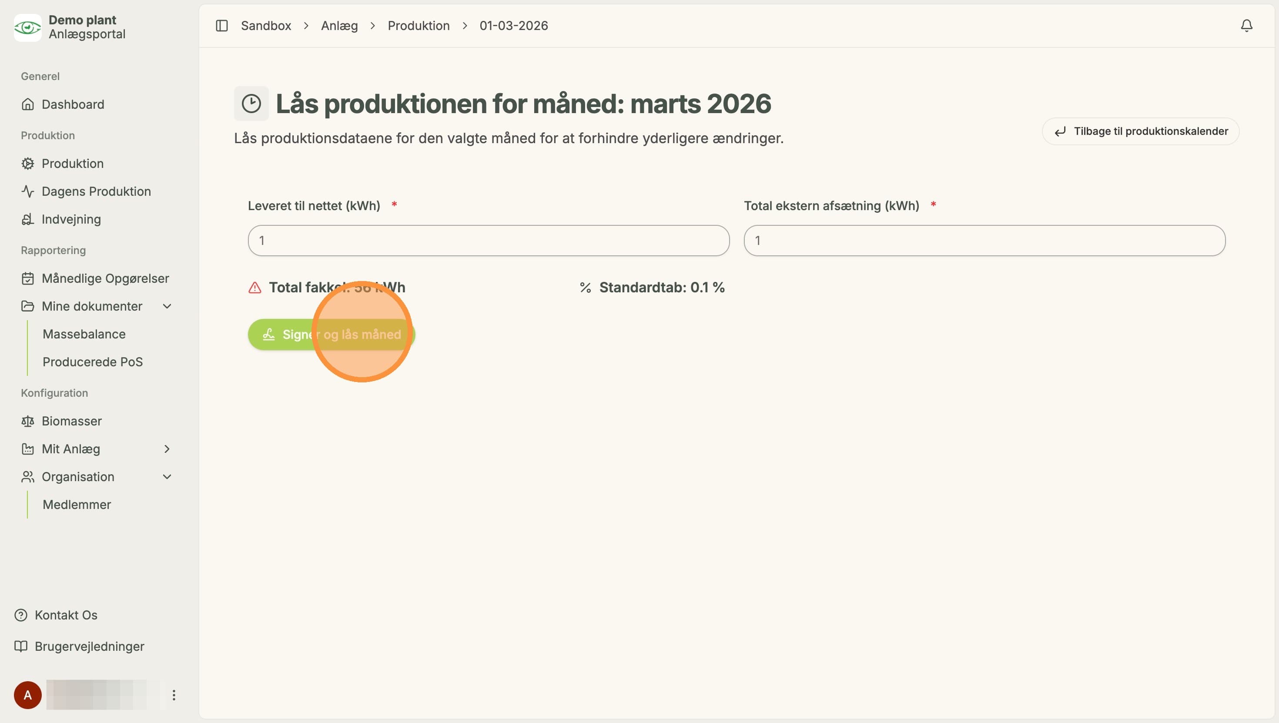Click the warning triangle near Total fakkel
The image size is (1279, 723).
pyautogui.click(x=254, y=288)
